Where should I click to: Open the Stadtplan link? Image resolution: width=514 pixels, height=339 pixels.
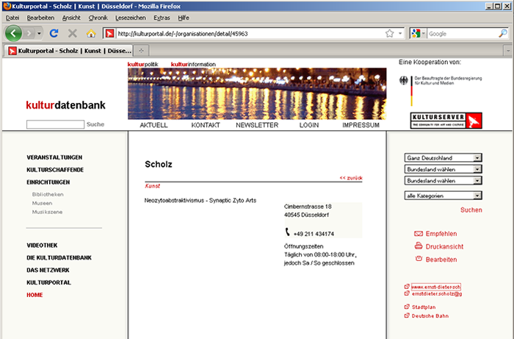[424, 307]
